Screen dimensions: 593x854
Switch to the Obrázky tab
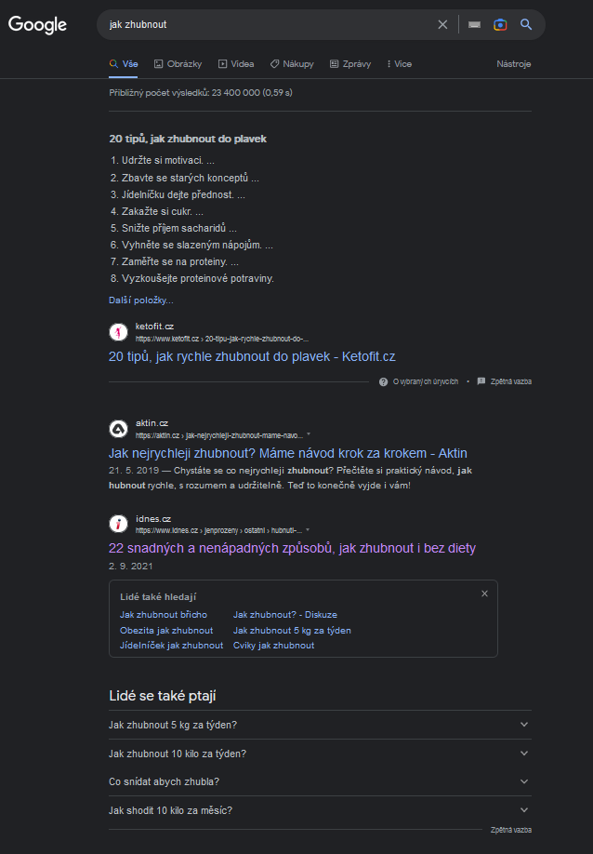pos(178,64)
